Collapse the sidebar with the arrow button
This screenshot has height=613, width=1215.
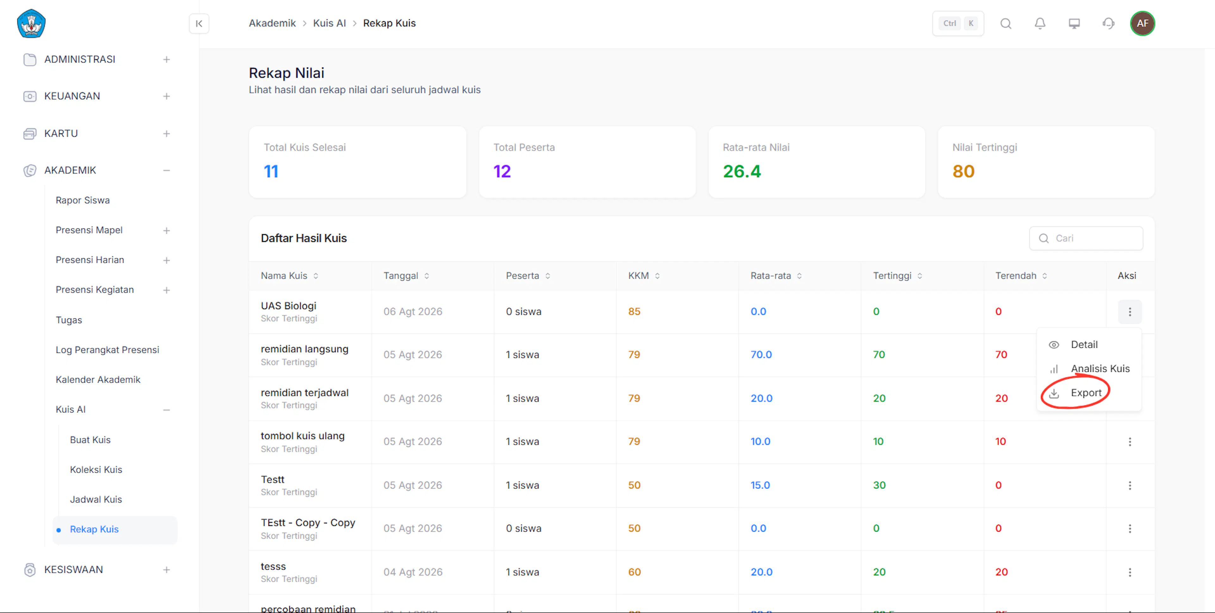pyautogui.click(x=199, y=24)
